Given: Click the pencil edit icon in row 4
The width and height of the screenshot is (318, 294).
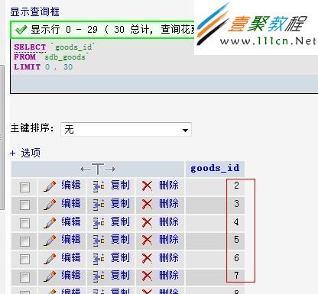Looking at the screenshot, I should [x=50, y=222].
